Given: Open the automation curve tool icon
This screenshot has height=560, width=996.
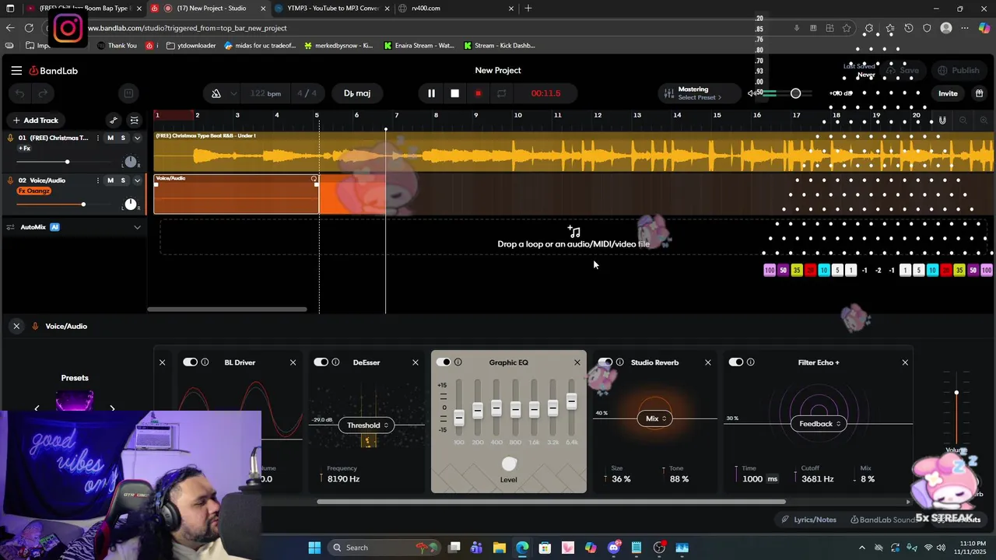Looking at the screenshot, I should pos(114,121).
